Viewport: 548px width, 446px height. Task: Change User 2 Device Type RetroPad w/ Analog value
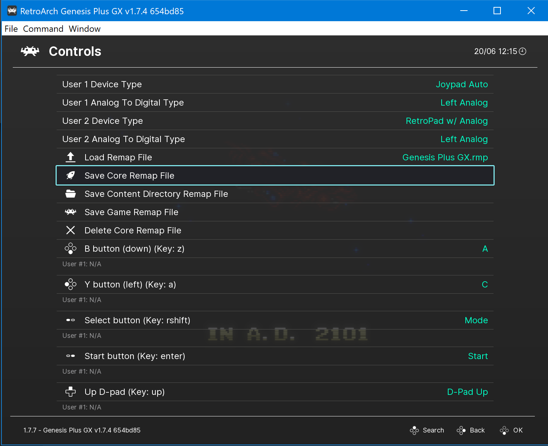click(x=447, y=121)
